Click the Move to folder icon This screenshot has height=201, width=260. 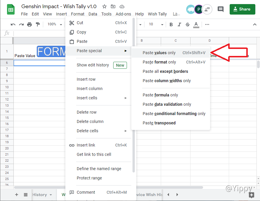(113, 6)
